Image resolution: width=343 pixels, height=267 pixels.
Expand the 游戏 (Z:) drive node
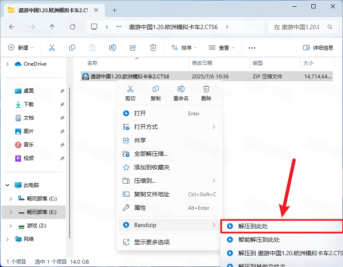(x=11, y=226)
